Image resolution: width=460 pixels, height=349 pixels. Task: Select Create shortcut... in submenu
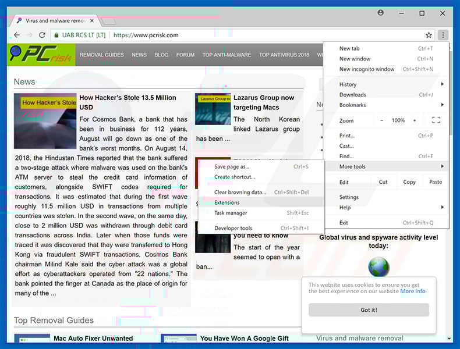click(x=261, y=177)
